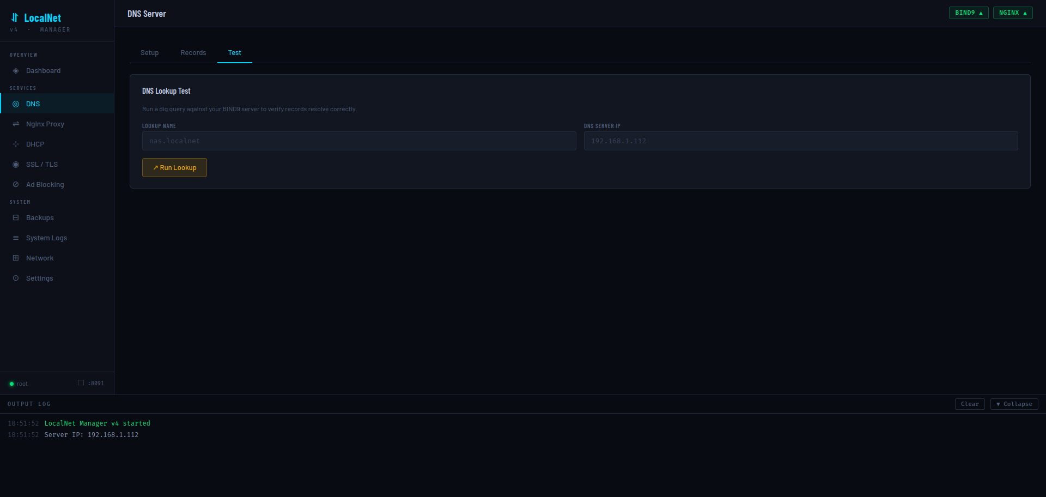Run the DNS lookup
This screenshot has width=1046, height=497.
pos(174,168)
